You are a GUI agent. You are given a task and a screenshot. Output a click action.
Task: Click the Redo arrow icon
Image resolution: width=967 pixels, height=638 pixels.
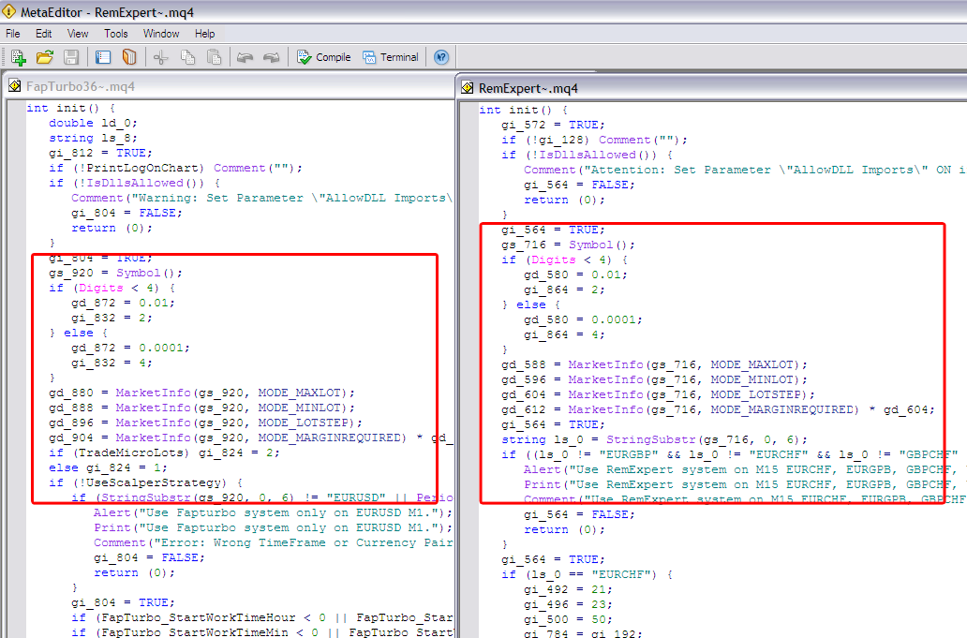pos(271,57)
